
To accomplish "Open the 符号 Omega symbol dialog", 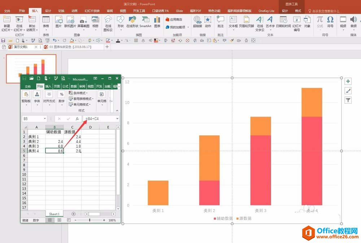I will (330, 20).
